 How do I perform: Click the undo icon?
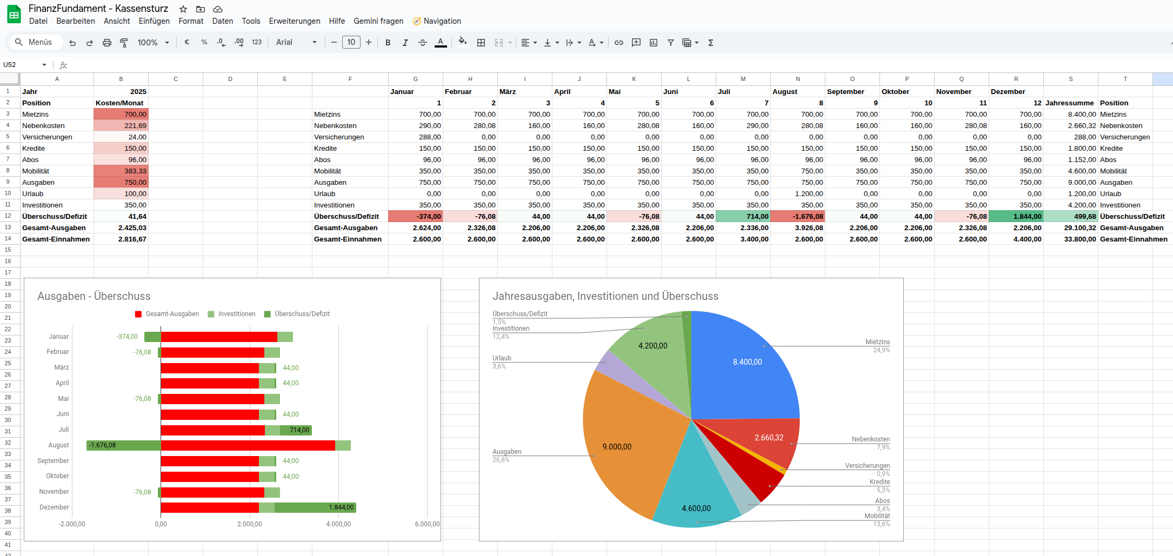[x=72, y=43]
